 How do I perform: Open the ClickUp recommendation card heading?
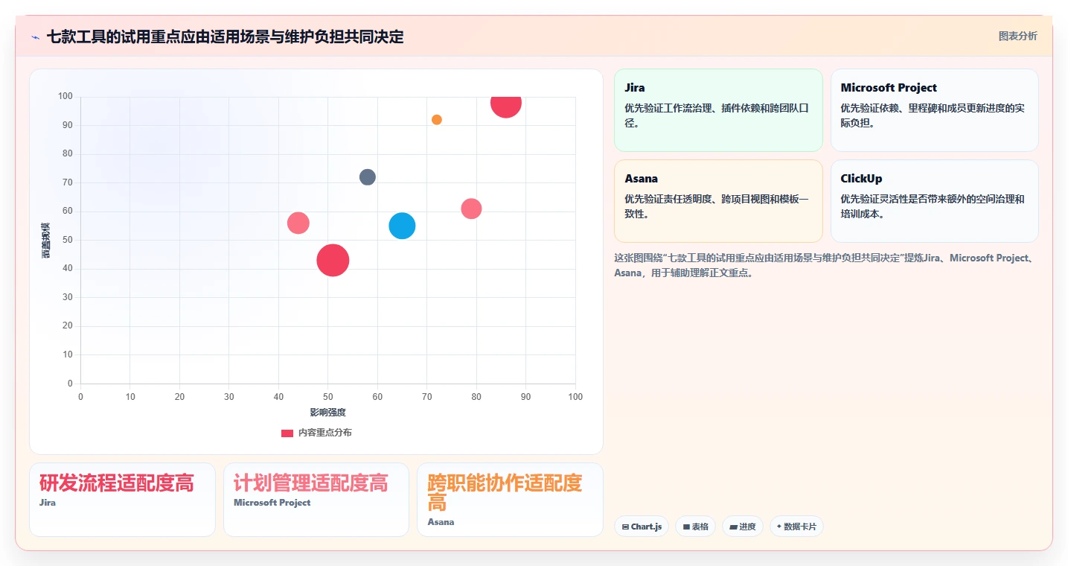861,179
